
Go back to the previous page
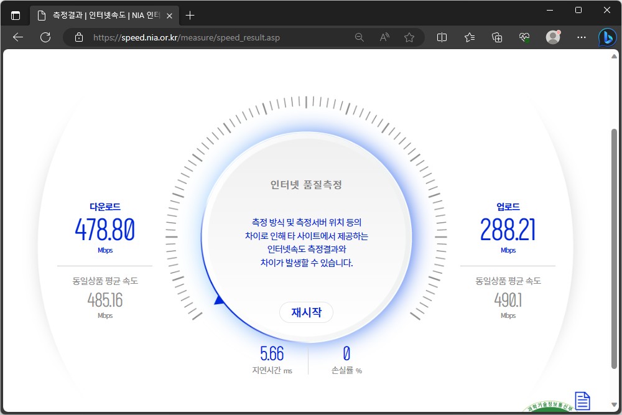click(x=18, y=38)
